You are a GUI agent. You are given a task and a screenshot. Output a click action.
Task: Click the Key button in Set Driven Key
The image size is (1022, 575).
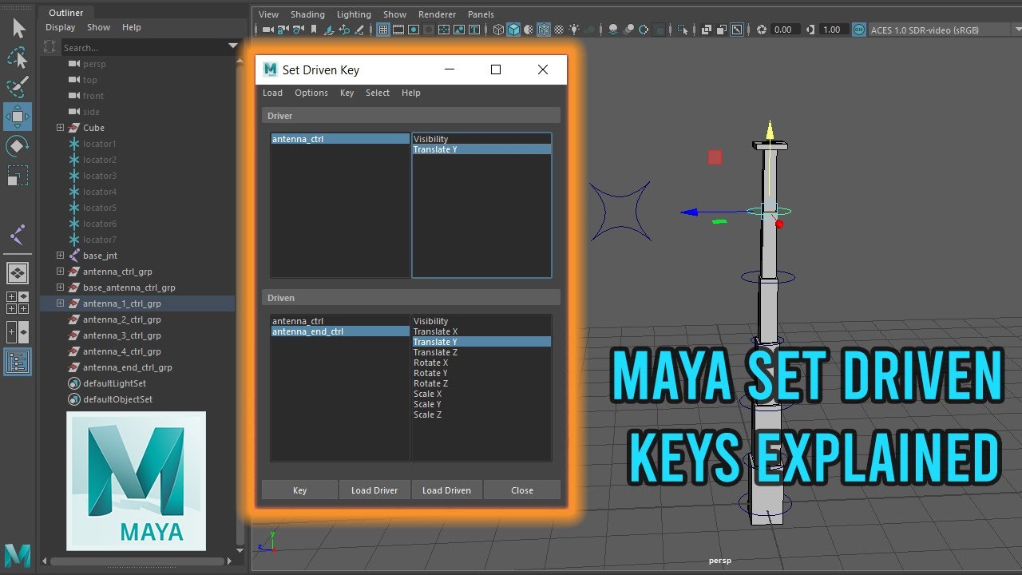click(x=299, y=490)
